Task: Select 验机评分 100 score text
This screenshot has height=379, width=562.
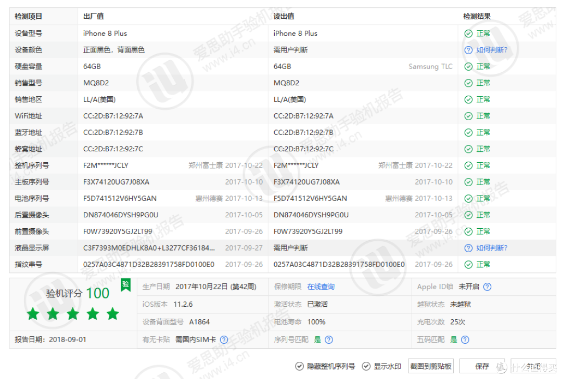Action: point(78,293)
